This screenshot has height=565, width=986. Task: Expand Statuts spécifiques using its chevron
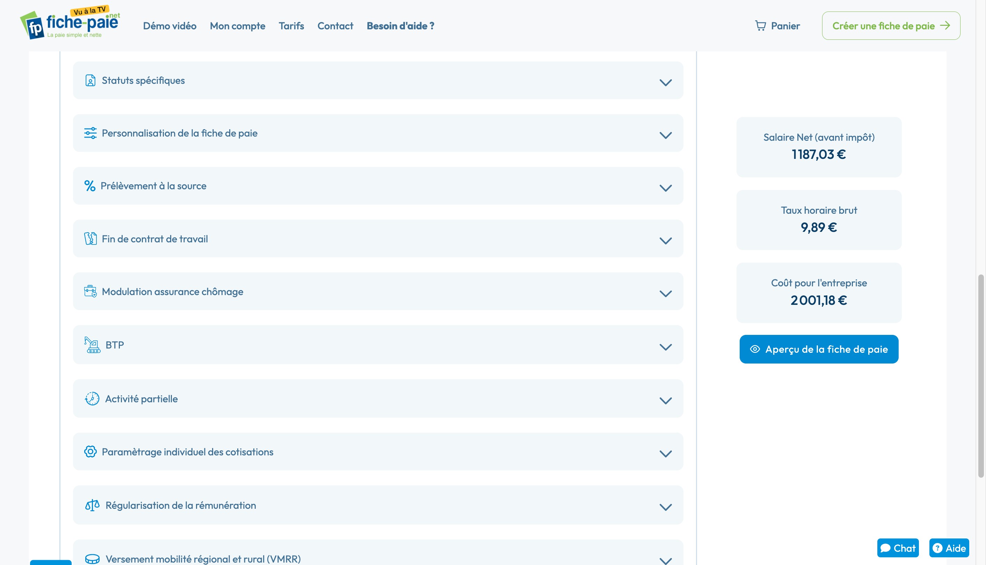click(665, 82)
